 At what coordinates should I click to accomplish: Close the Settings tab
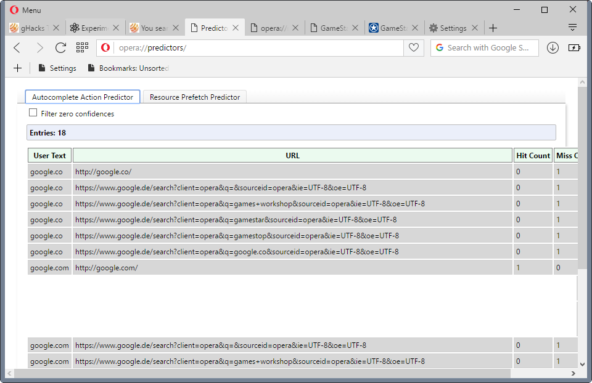point(475,28)
